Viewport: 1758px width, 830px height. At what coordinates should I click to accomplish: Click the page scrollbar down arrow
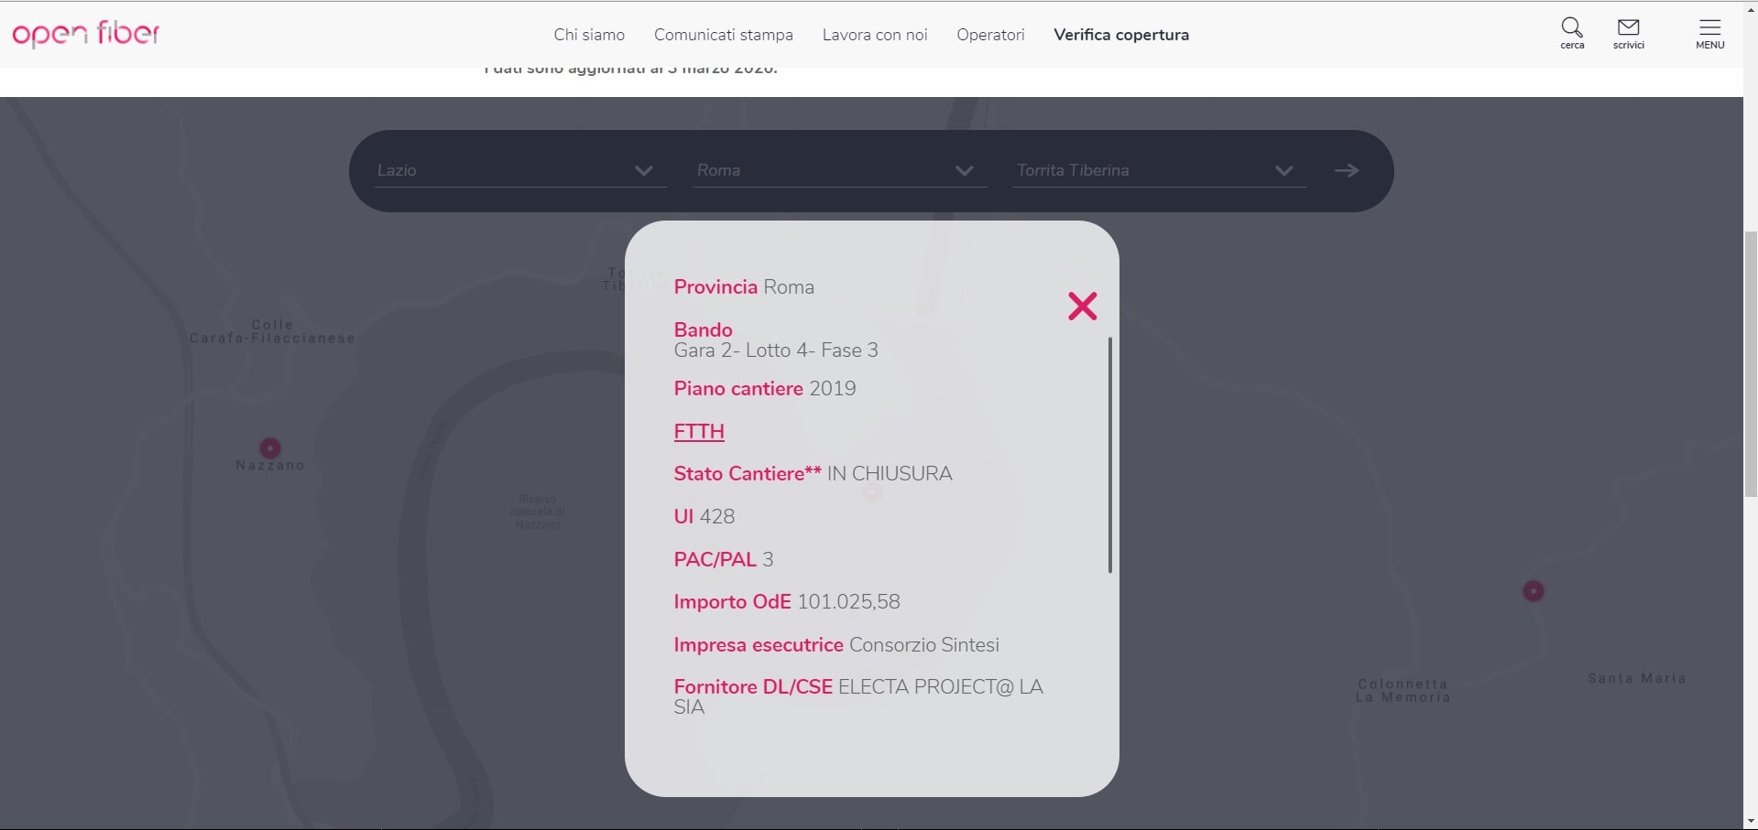[x=1751, y=822]
